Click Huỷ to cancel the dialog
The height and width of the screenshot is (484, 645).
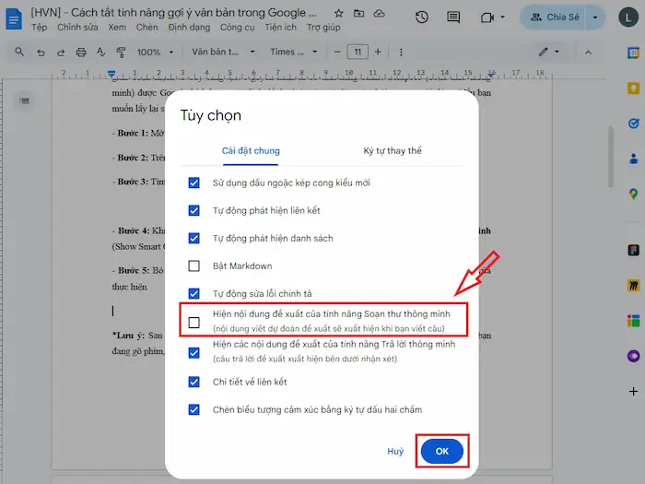coord(395,451)
